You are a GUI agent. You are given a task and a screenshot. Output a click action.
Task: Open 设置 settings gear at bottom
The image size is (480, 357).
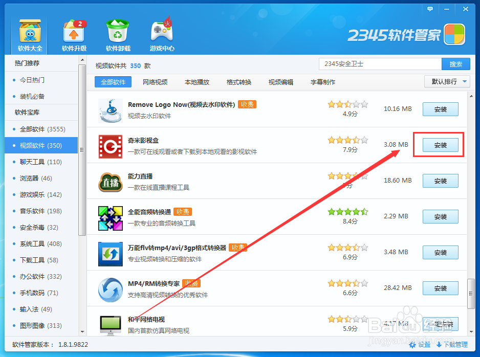click(420, 345)
